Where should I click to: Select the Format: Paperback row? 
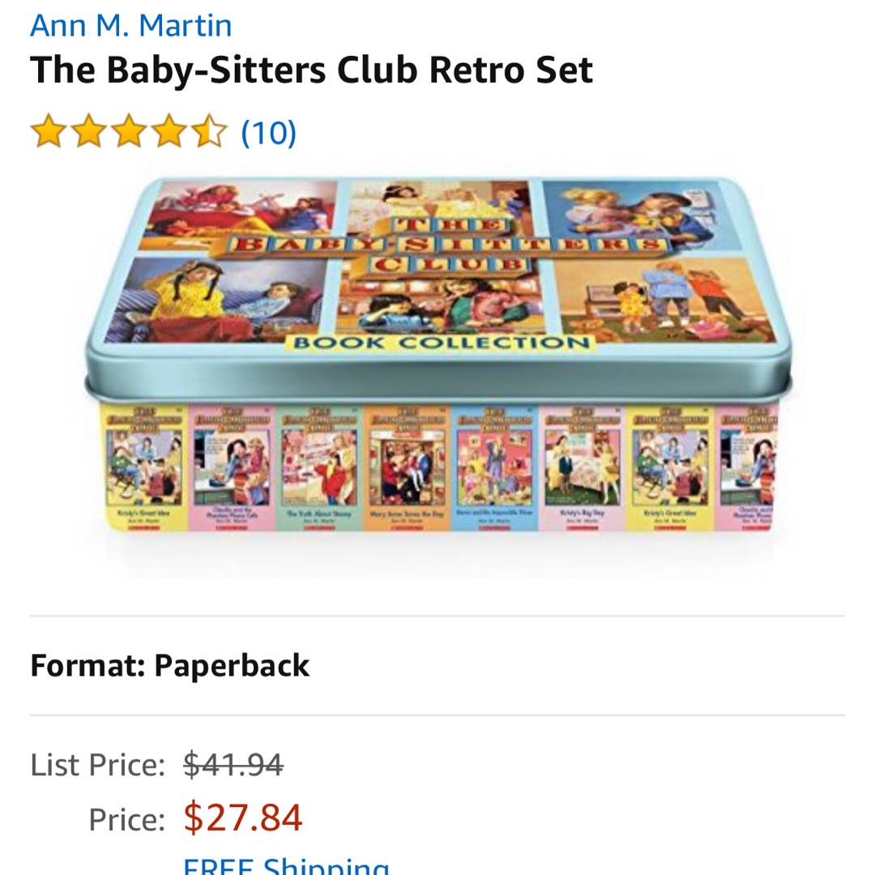point(437,665)
